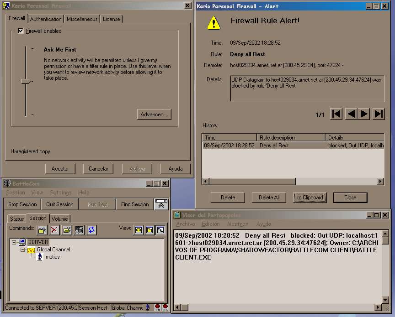The width and height of the screenshot is (395, 317).
Task: Click the BattleCom title bar globe icon
Action: [7, 183]
